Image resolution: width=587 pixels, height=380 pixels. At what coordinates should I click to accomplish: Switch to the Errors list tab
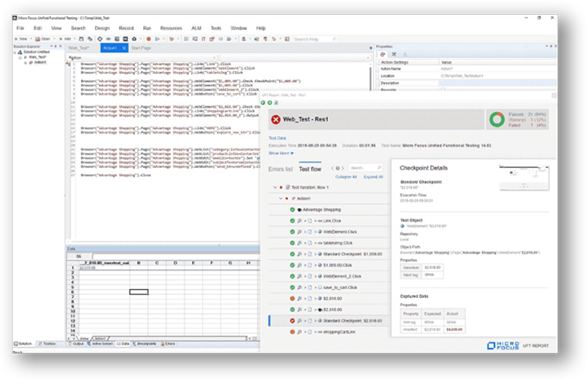280,169
